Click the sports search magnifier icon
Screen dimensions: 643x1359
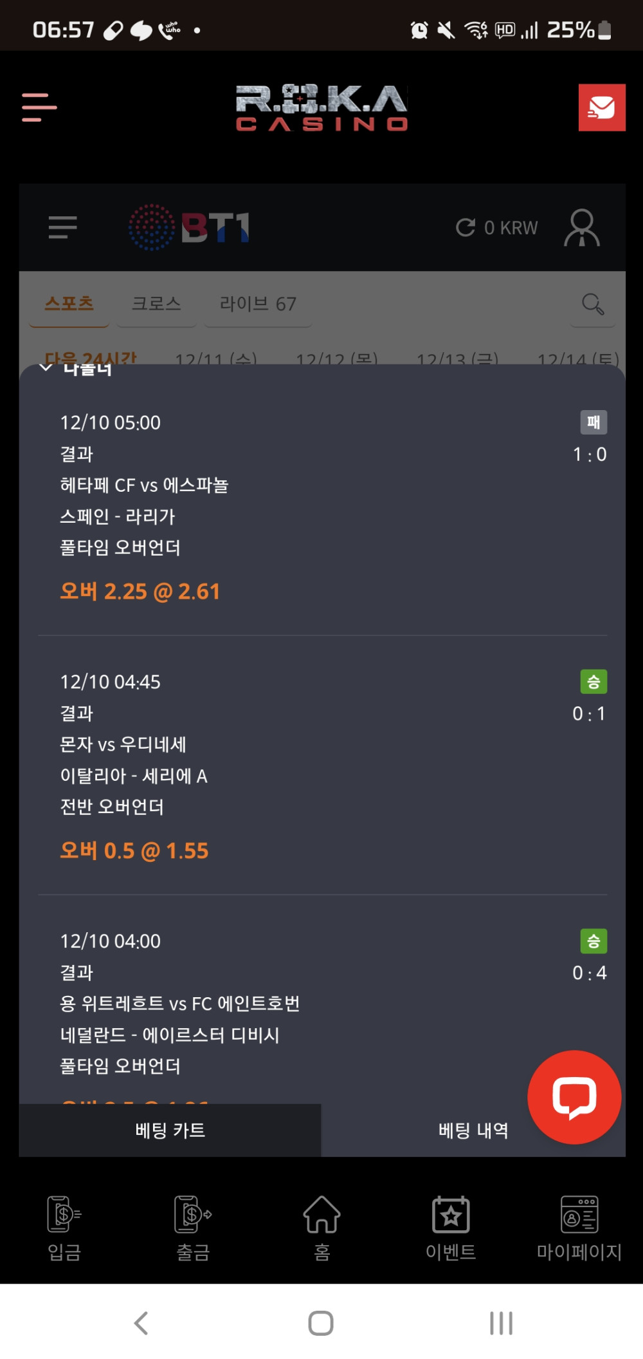coord(592,304)
